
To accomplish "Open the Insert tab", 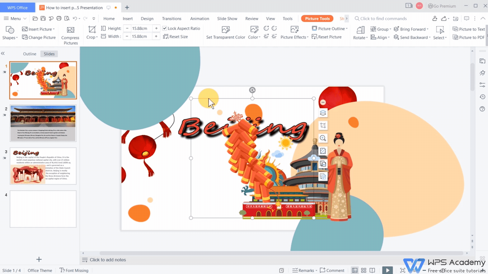I will [x=128, y=19].
